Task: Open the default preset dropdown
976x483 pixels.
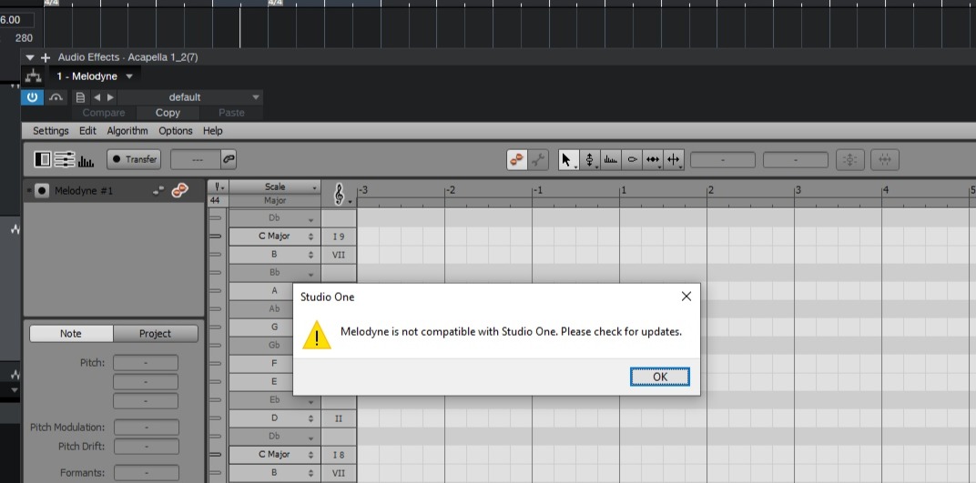Action: [x=190, y=97]
